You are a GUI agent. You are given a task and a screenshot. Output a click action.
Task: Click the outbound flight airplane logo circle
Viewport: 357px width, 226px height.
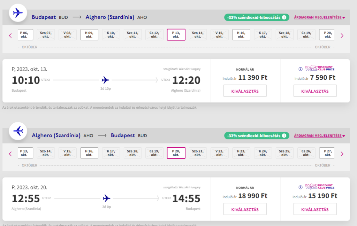click(x=18, y=13)
